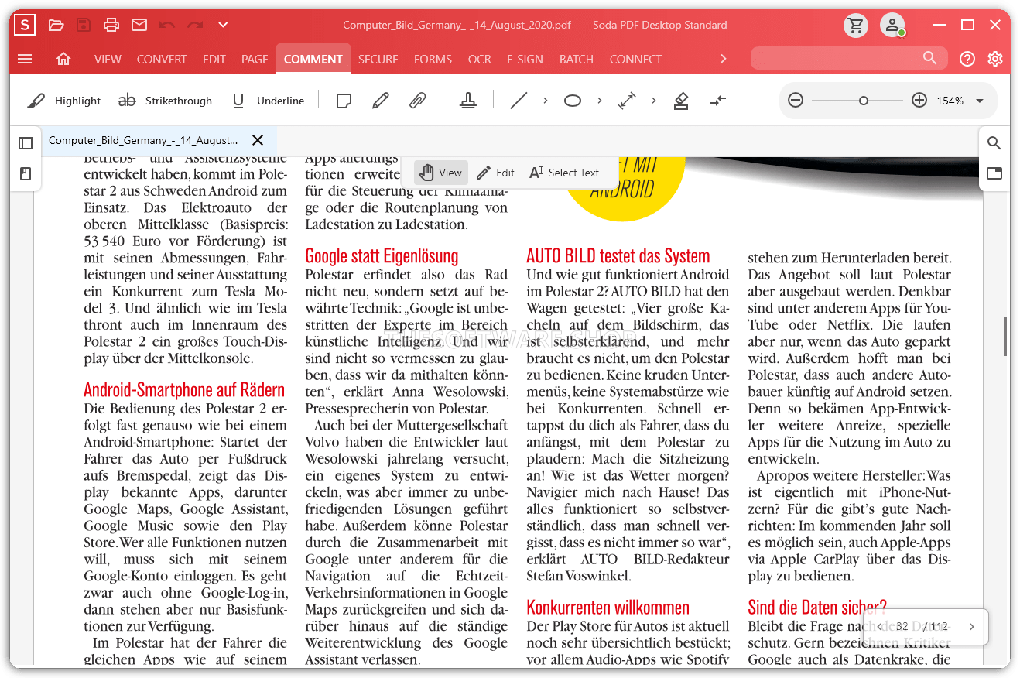Go to next page arrow
This screenshot has width=1020, height=678.
[x=972, y=627]
